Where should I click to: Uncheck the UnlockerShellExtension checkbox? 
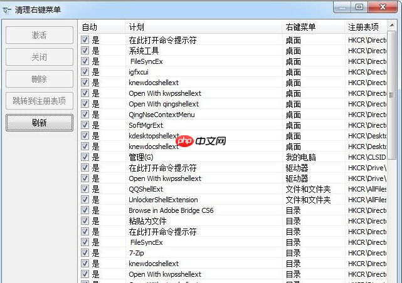[85, 200]
